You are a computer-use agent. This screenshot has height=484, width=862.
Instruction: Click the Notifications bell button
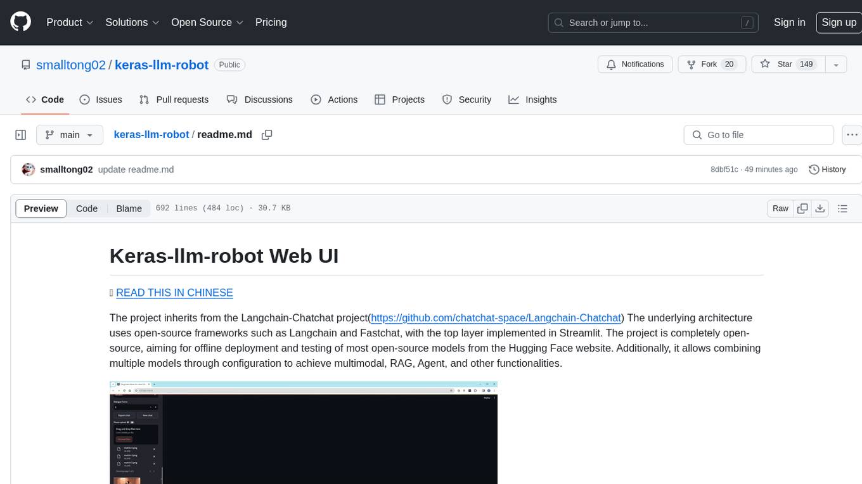pos(635,65)
